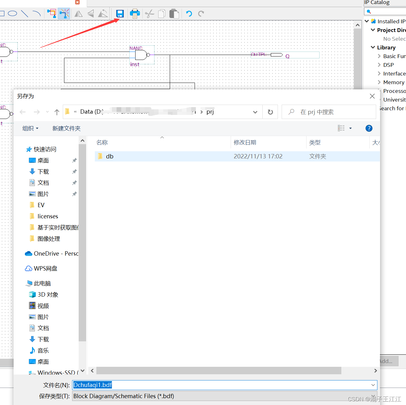Open 图片 under quick access
This screenshot has height=405, width=406.
pos(39,194)
